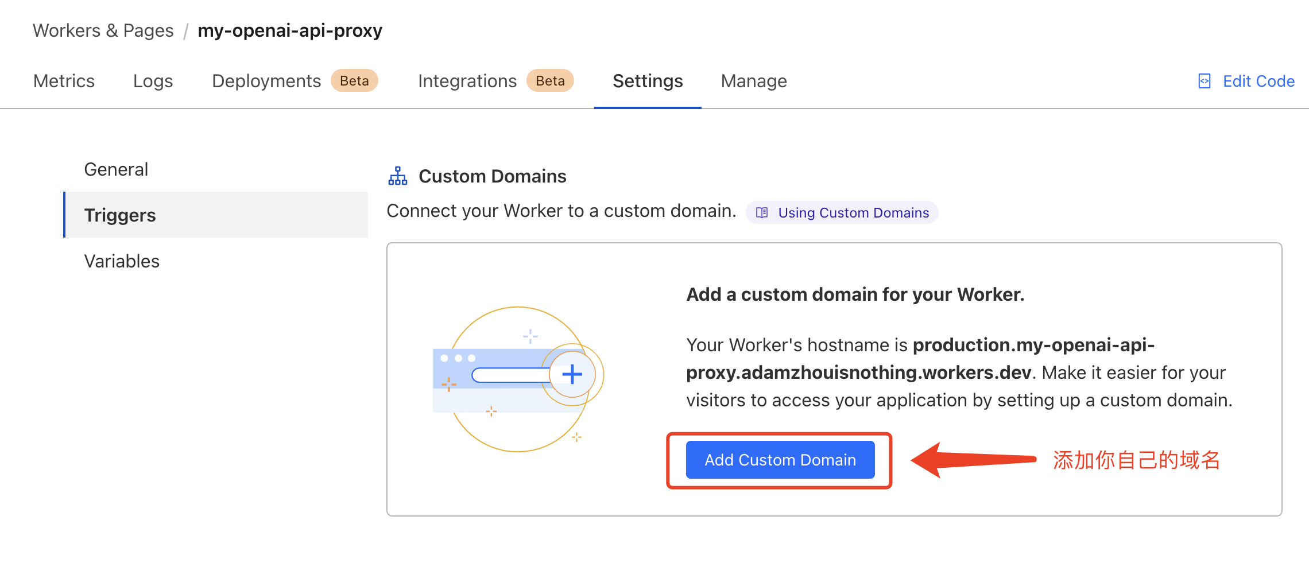This screenshot has width=1309, height=582.
Task: Open the Integrations tab
Action: coord(467,81)
